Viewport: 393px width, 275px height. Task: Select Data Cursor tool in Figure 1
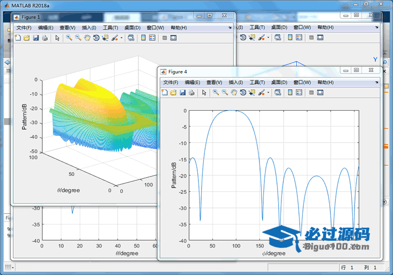[x=105, y=38]
